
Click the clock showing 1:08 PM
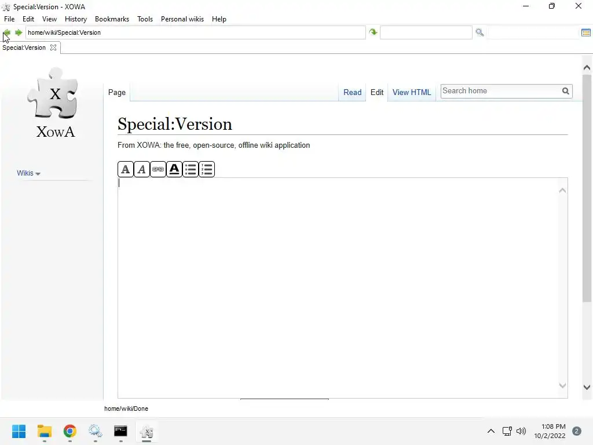pos(553,426)
